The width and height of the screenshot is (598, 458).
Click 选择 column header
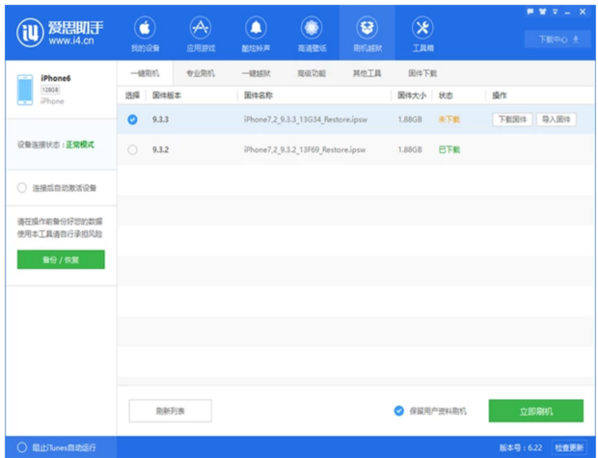coord(132,95)
